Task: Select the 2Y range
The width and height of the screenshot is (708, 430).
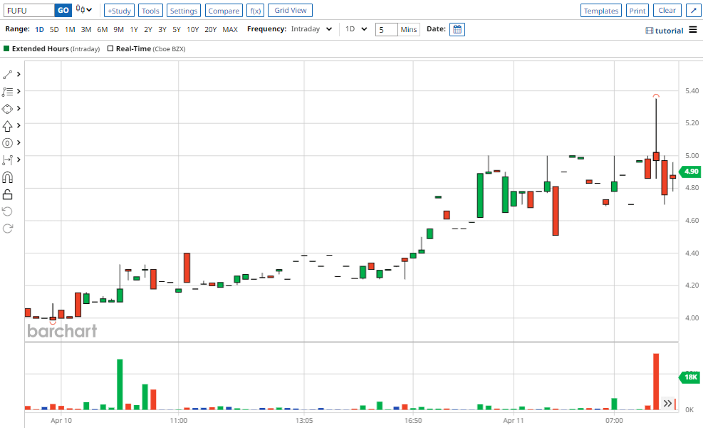Action: coord(148,29)
